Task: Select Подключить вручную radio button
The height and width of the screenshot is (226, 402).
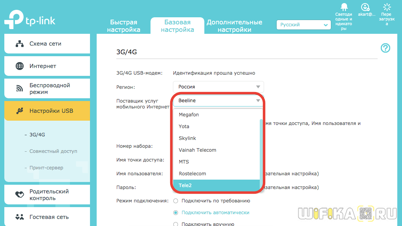Action: click(x=176, y=224)
